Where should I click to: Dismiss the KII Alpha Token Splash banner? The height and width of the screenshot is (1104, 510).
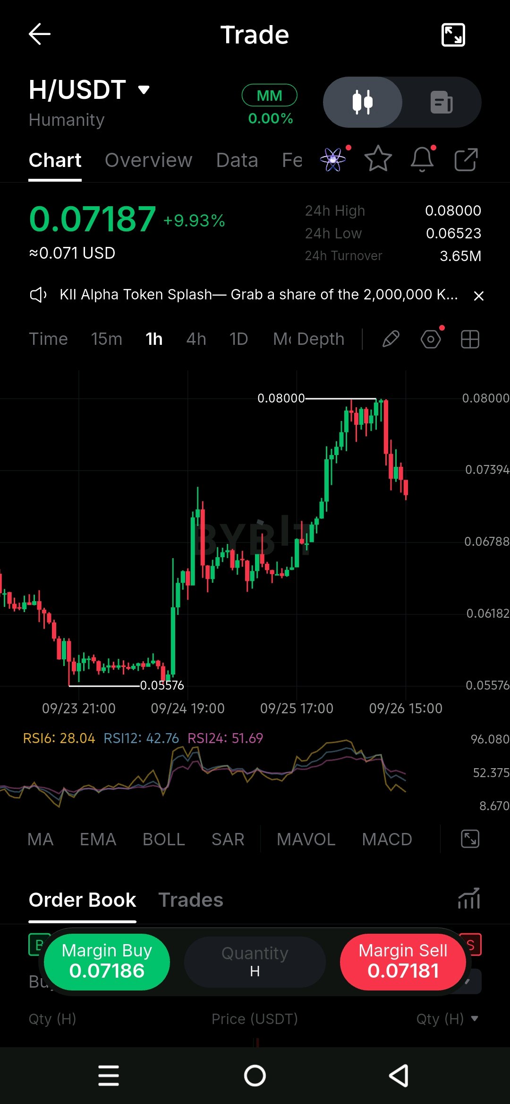coord(479,296)
